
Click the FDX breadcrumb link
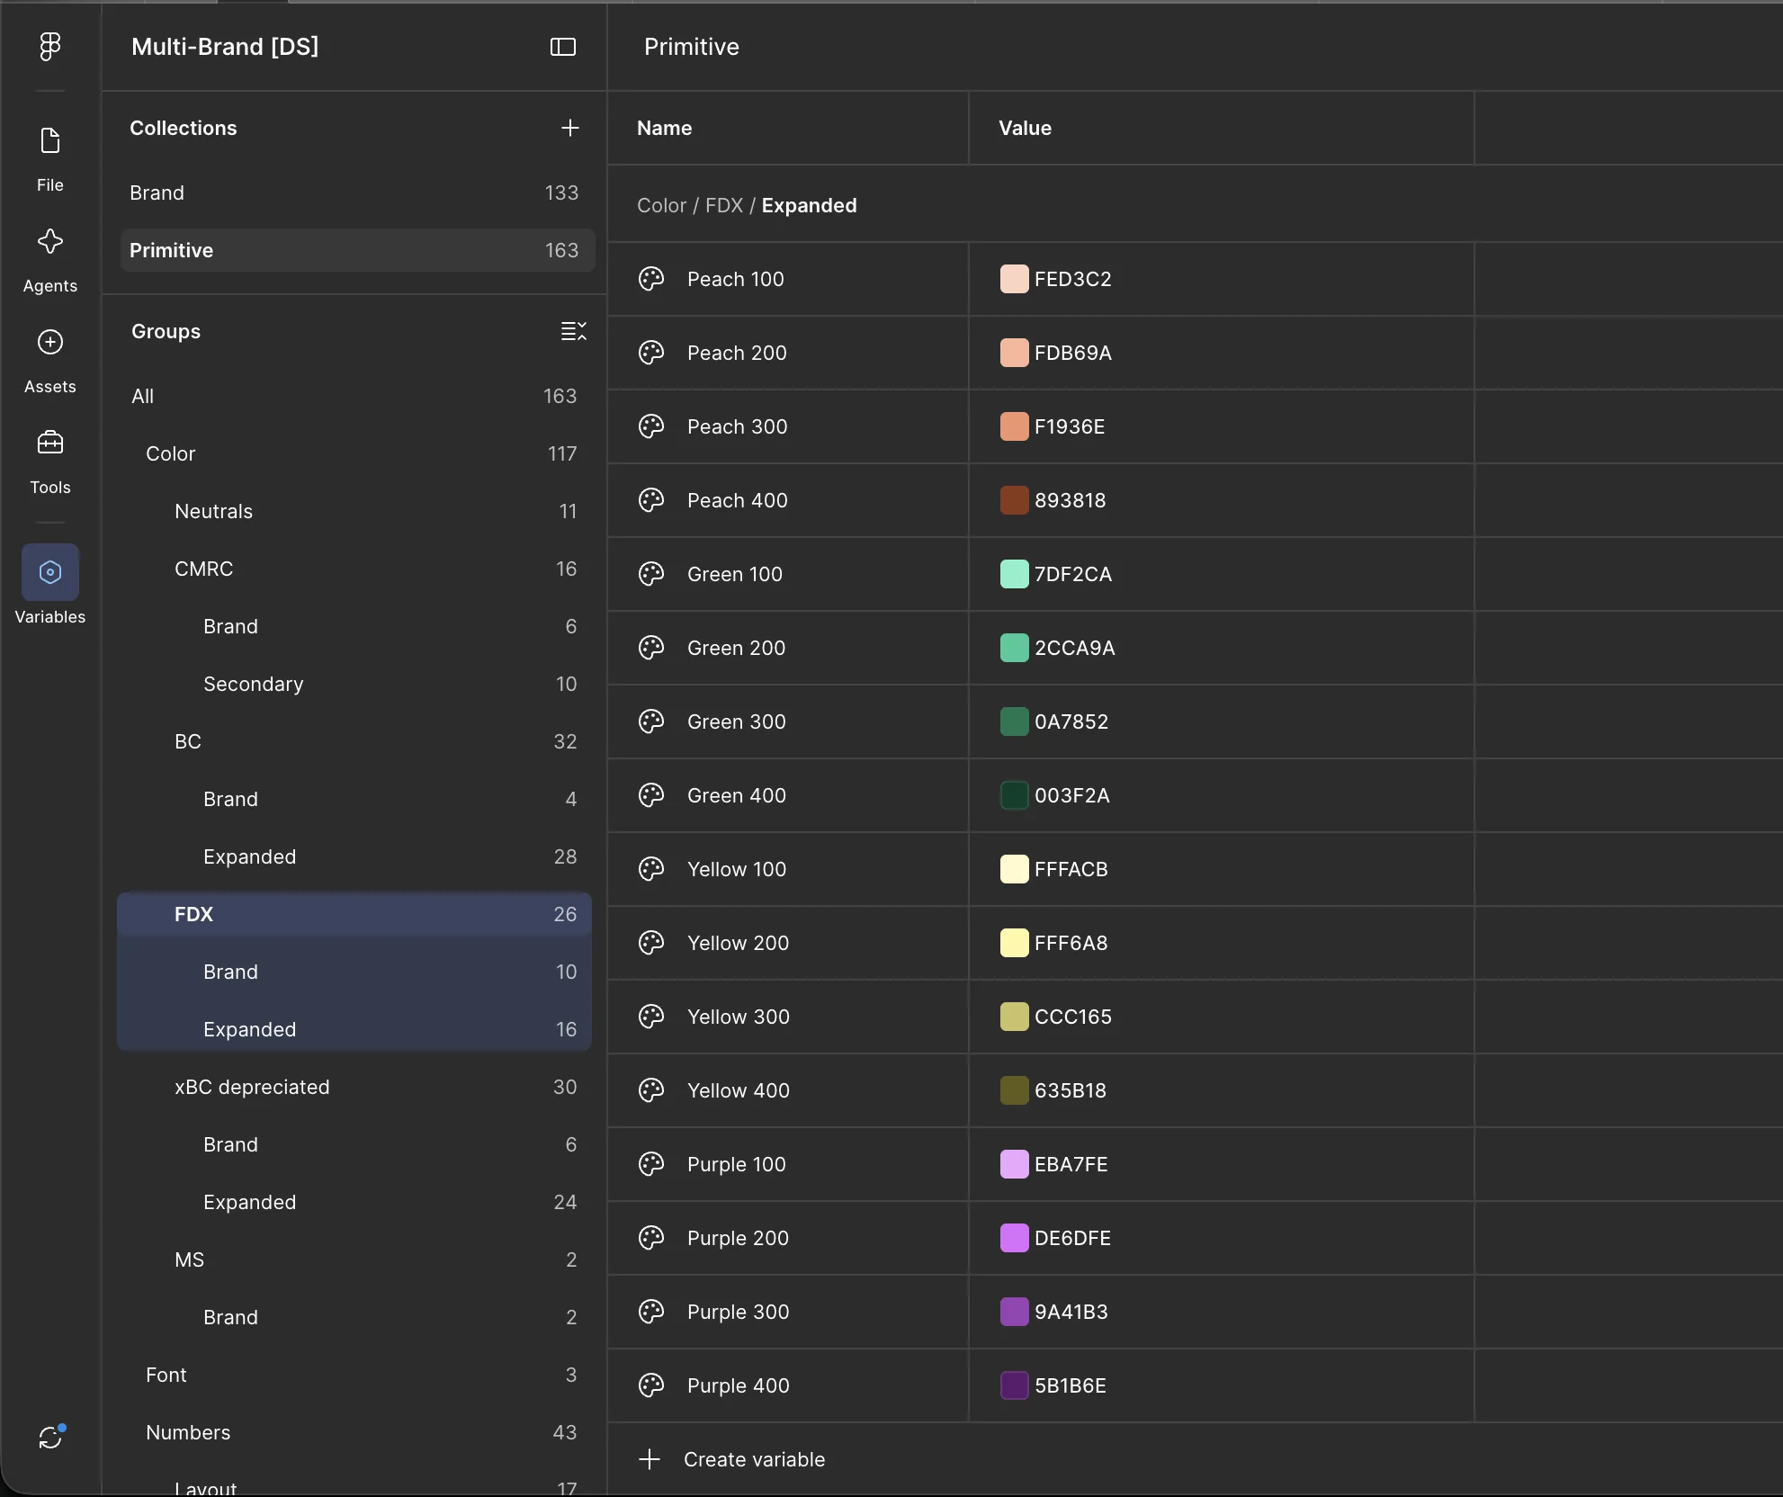724,205
